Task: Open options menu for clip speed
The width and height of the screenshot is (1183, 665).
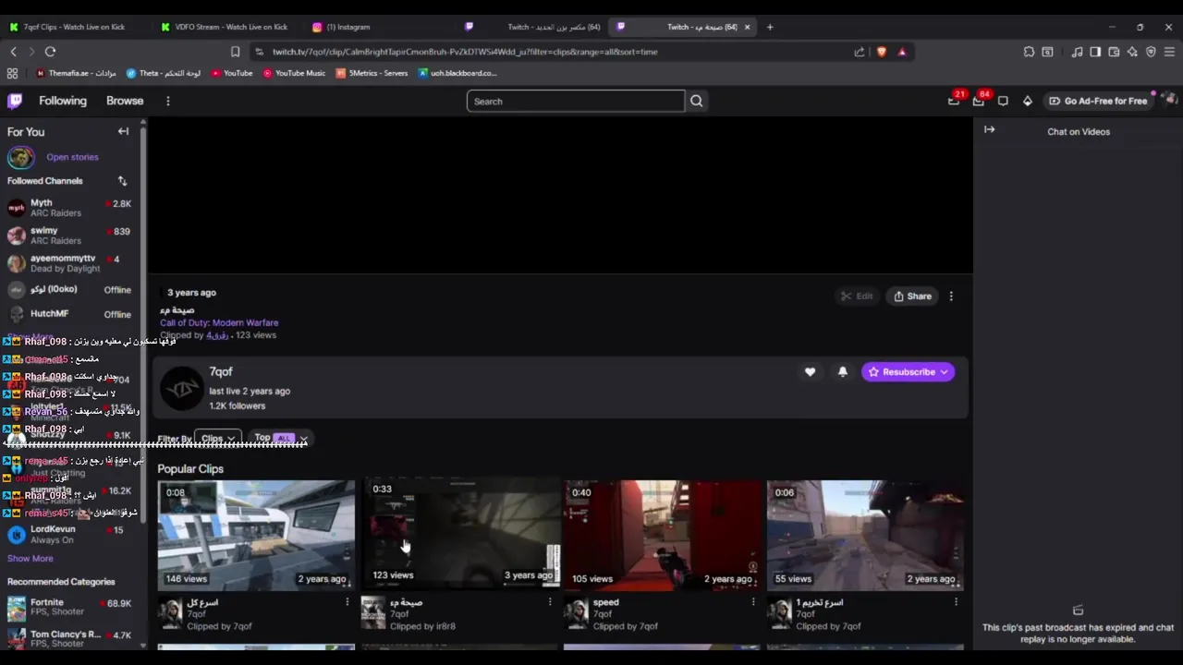Action: pos(753,602)
